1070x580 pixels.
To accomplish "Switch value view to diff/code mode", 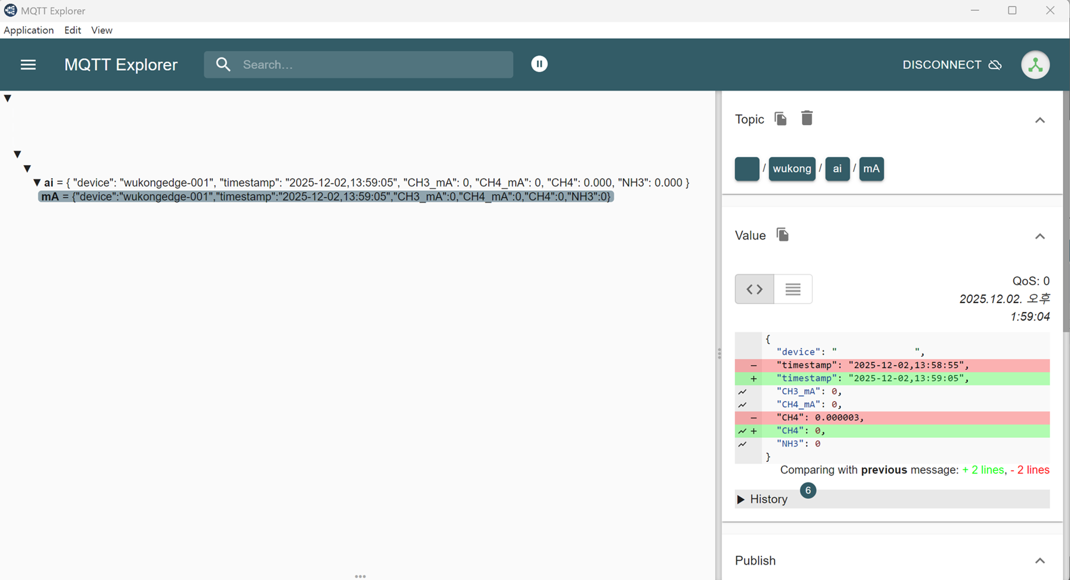I will click(x=754, y=289).
